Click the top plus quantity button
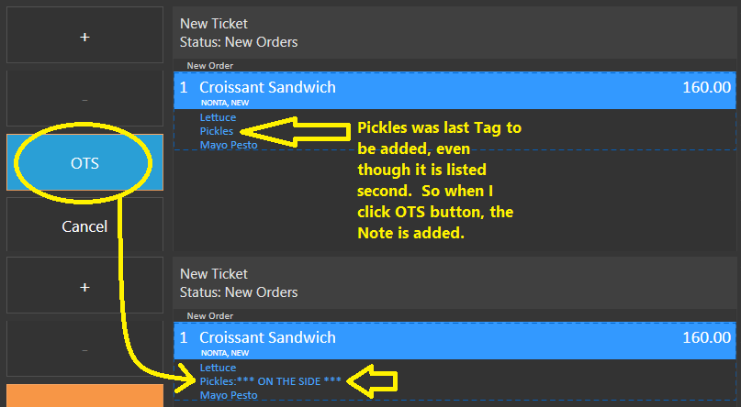Image resolution: width=741 pixels, height=407 pixels. tap(84, 35)
